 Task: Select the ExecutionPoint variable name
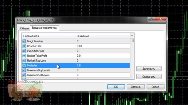coord(36,51)
